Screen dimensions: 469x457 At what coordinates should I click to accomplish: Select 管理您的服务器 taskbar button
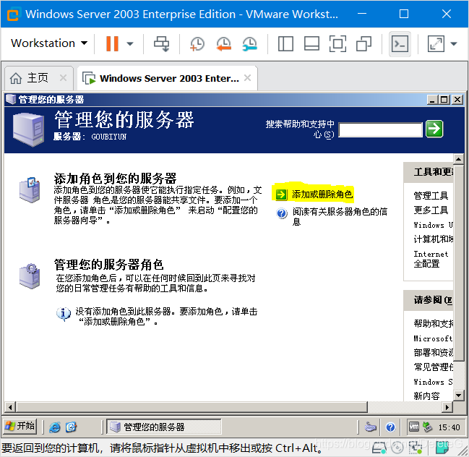(x=164, y=427)
